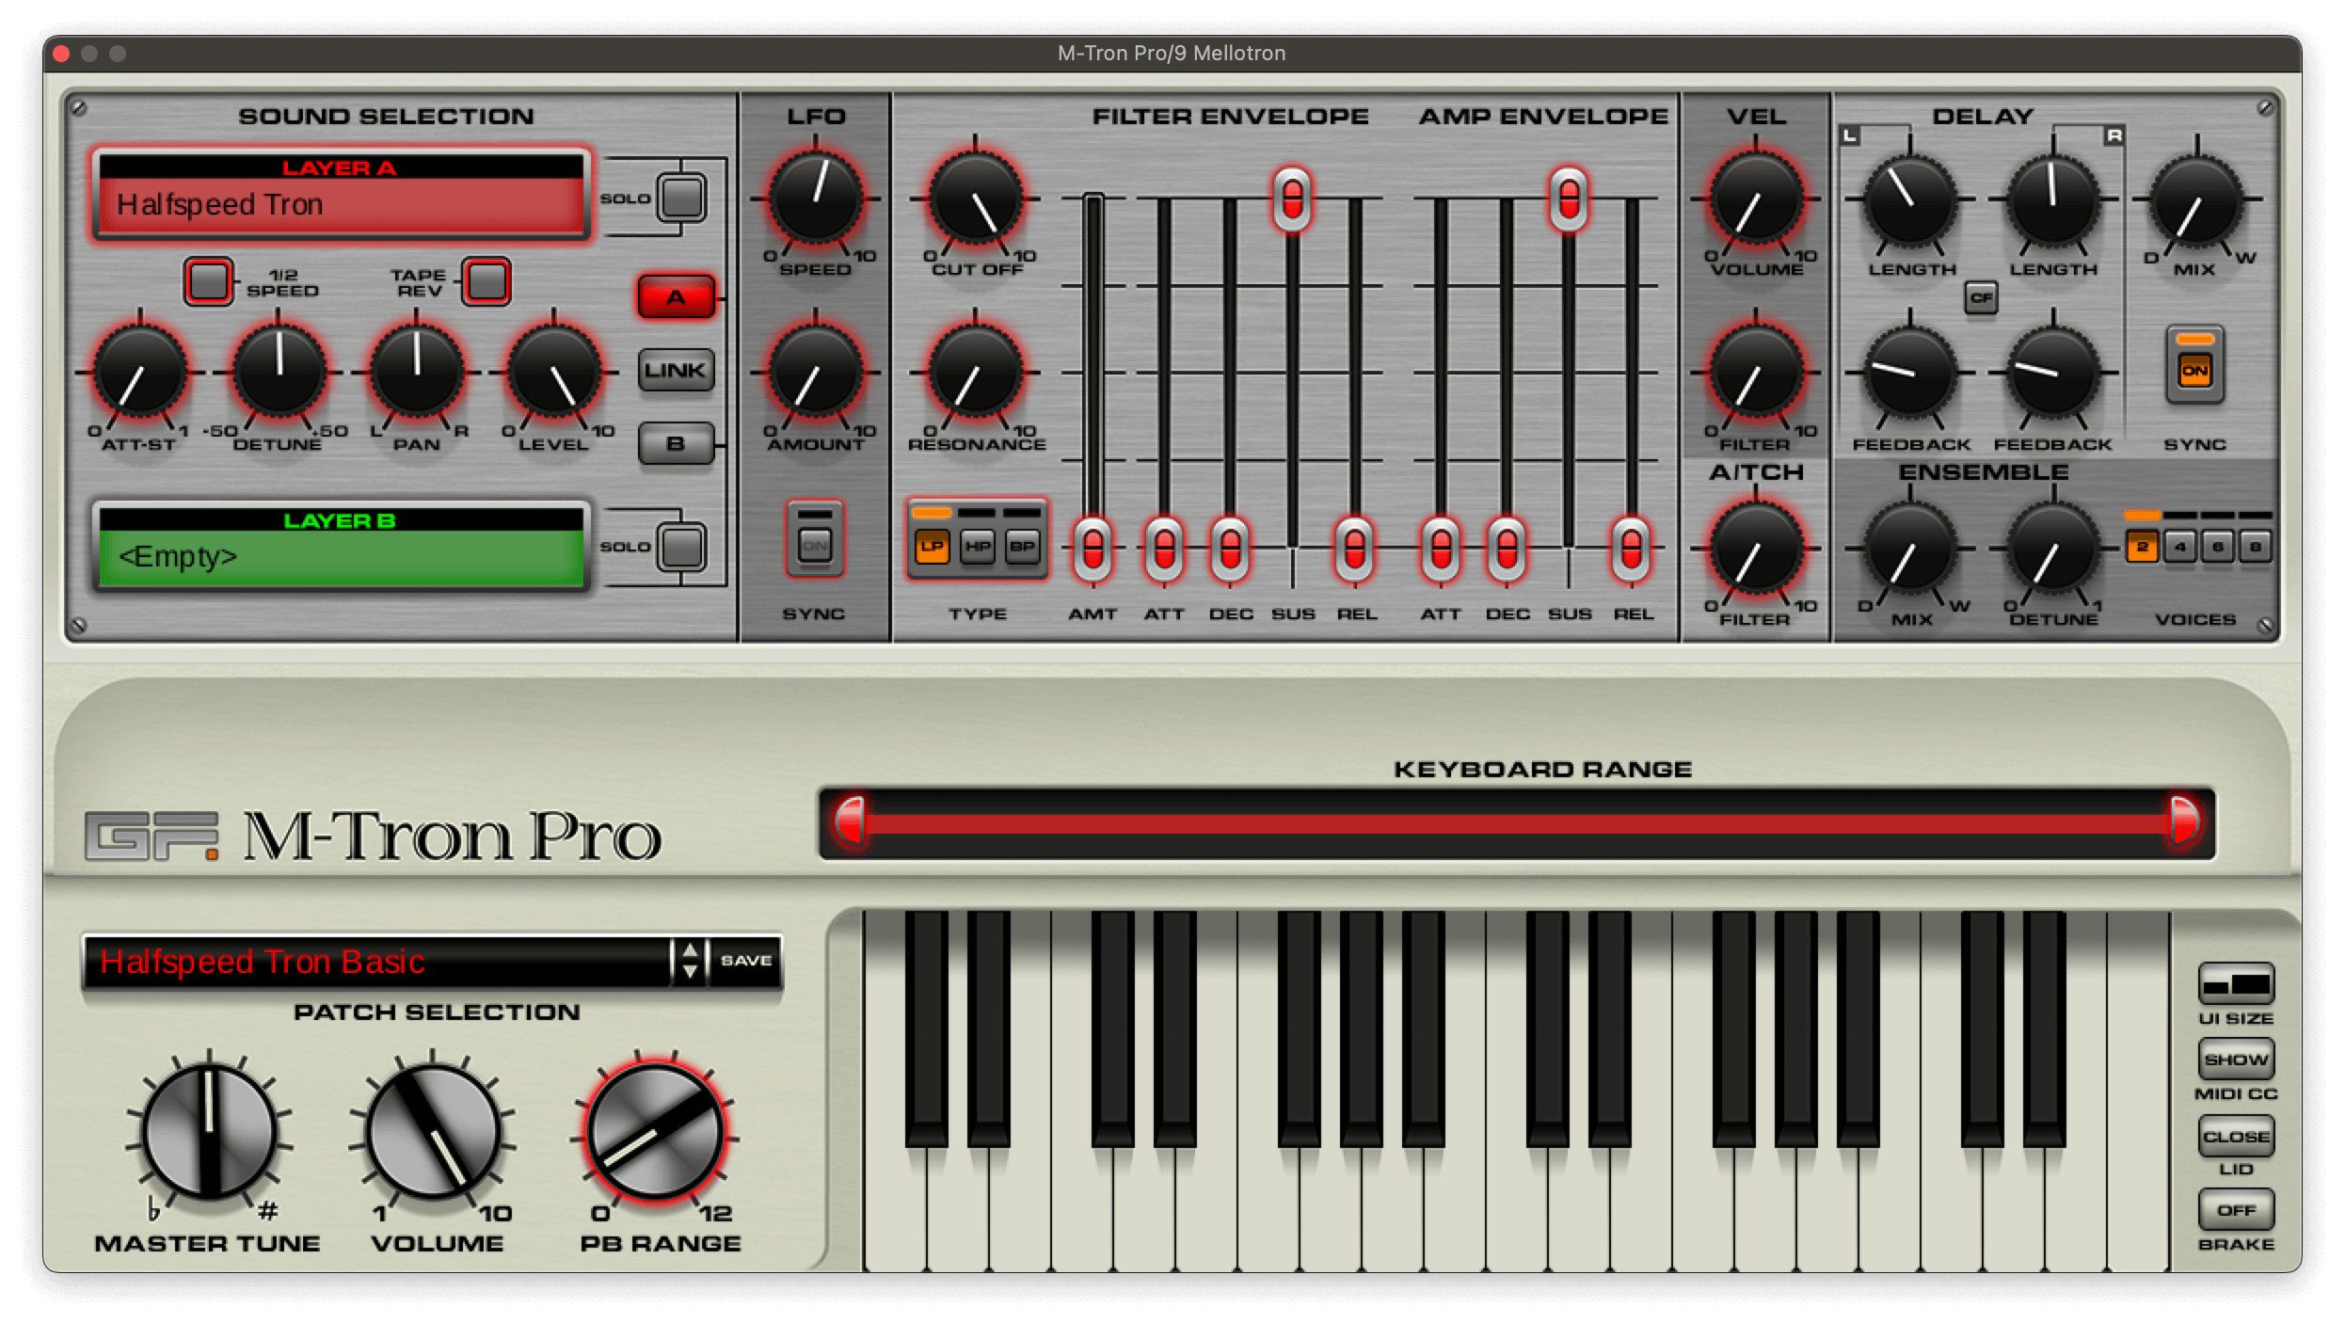Screen dimensions: 2345x1323
Task: Click the amp envelope SUS slider handle
Action: pos(1569,199)
